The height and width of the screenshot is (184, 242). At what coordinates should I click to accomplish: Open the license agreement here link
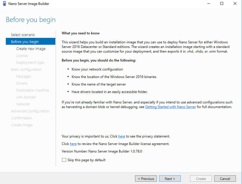tap(73, 144)
